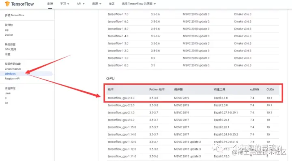
Task: Select the Bazel 0.27.1-0.29.1 cell
Action: coord(226,113)
